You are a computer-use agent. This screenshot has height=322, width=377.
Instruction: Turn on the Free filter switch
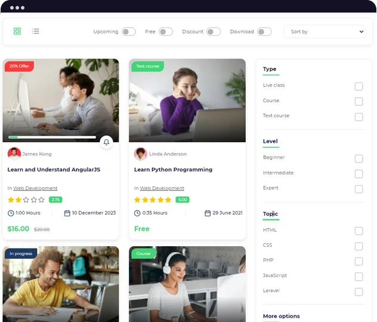coord(166,32)
